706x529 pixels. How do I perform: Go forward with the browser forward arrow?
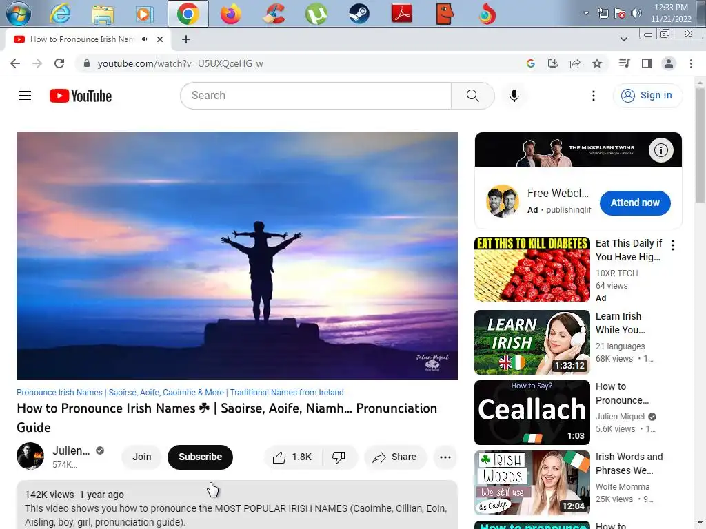coord(37,63)
